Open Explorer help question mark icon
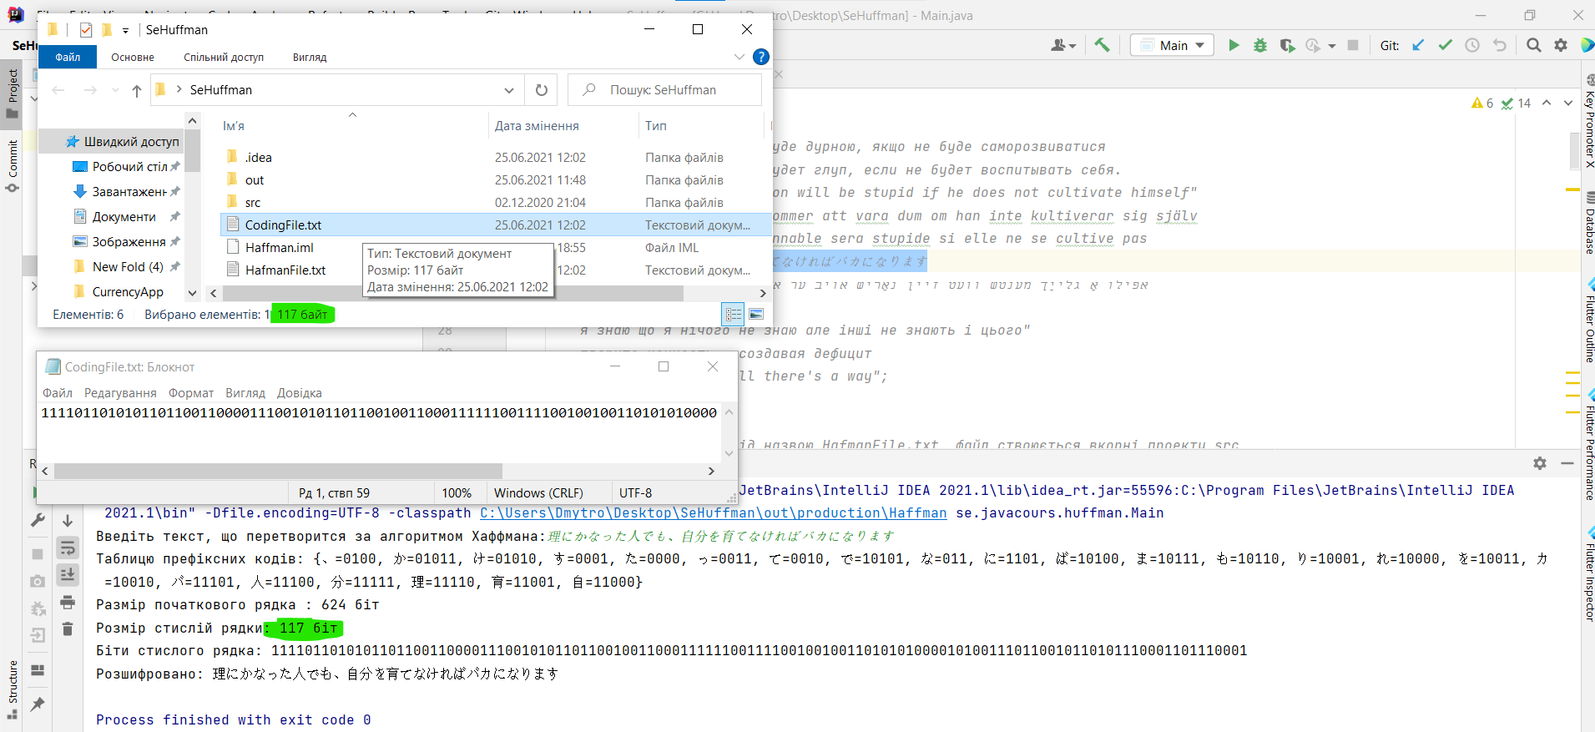This screenshot has width=1595, height=732. pyautogui.click(x=760, y=57)
